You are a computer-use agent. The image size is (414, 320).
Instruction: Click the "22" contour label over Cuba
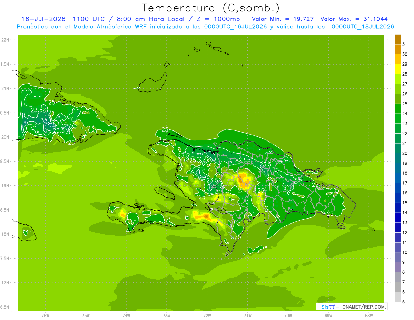pyautogui.click(x=48, y=112)
